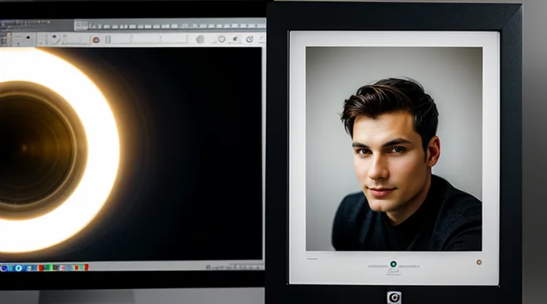Click the red circular icon in the toolbar
The height and width of the screenshot is (304, 547).
[x=96, y=39]
